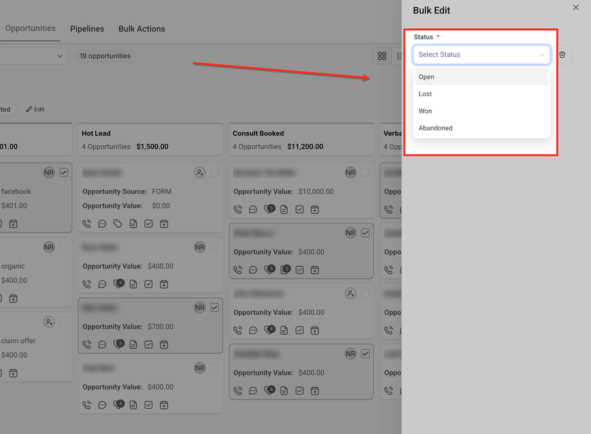This screenshot has height=434, width=591.
Task: Expand the pipeline selector chevron left of 19 opportunities
Action: click(x=60, y=56)
